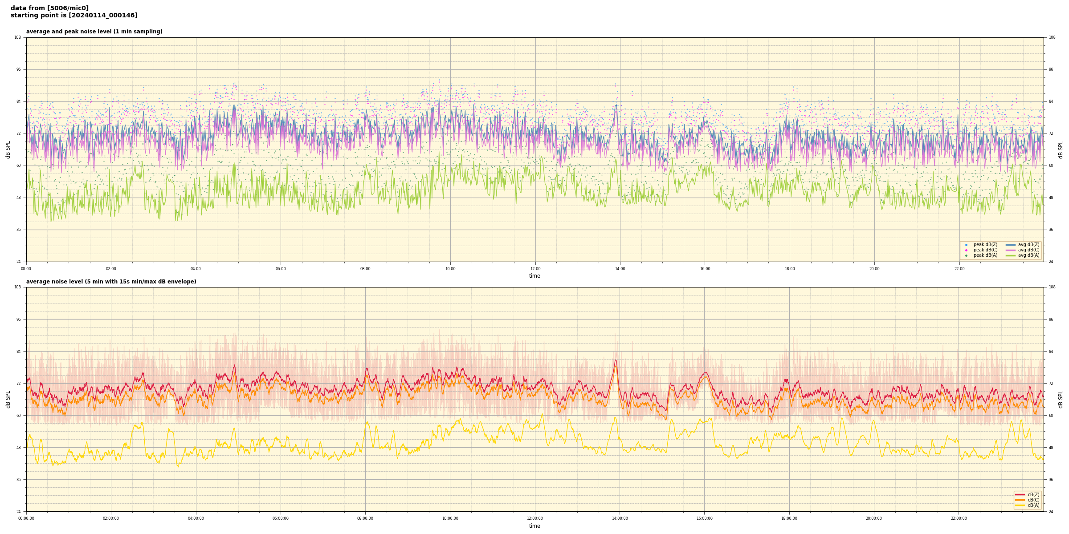Click the 06:00:00 tick on lower time axis
Viewport: 1069px width, 534px height.
281,518
